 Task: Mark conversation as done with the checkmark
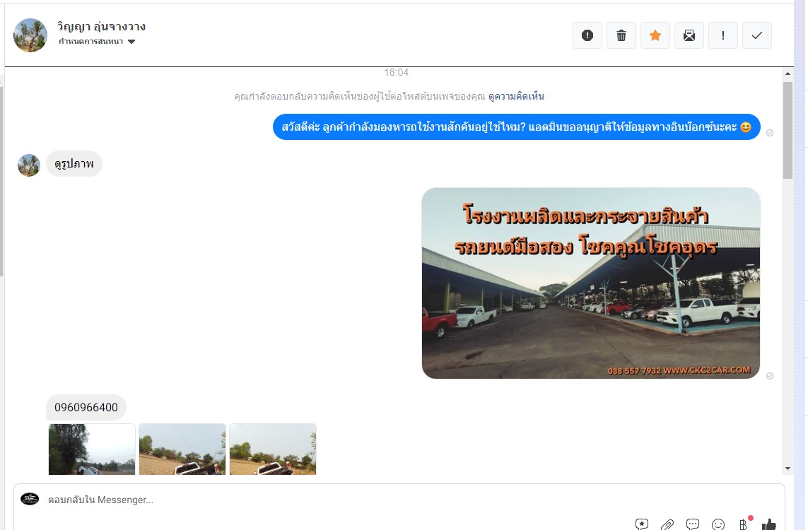tap(757, 35)
